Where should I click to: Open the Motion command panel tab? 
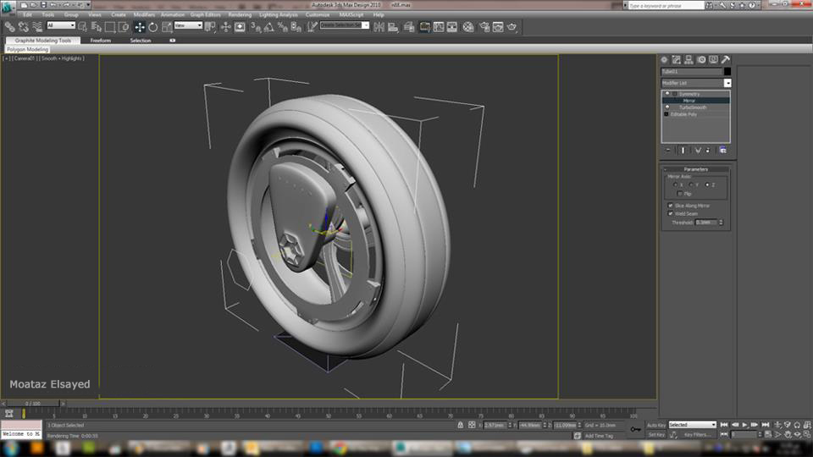click(x=701, y=59)
